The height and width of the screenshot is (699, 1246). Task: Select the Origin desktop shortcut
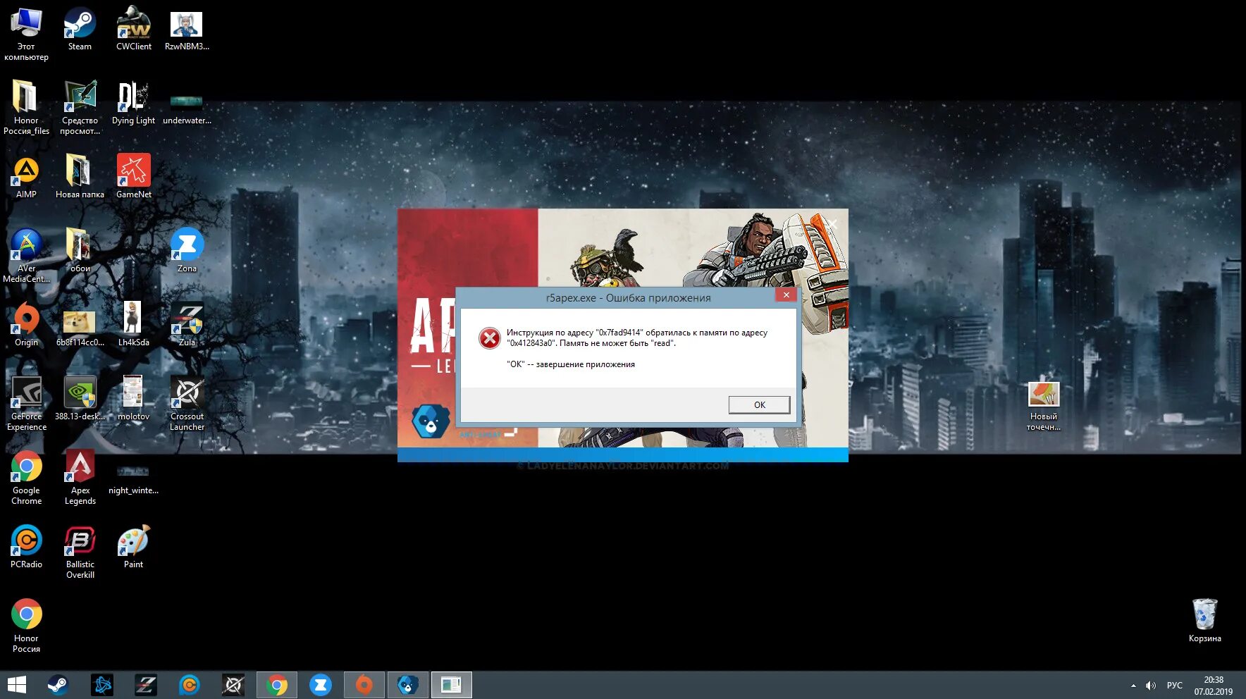tap(26, 325)
